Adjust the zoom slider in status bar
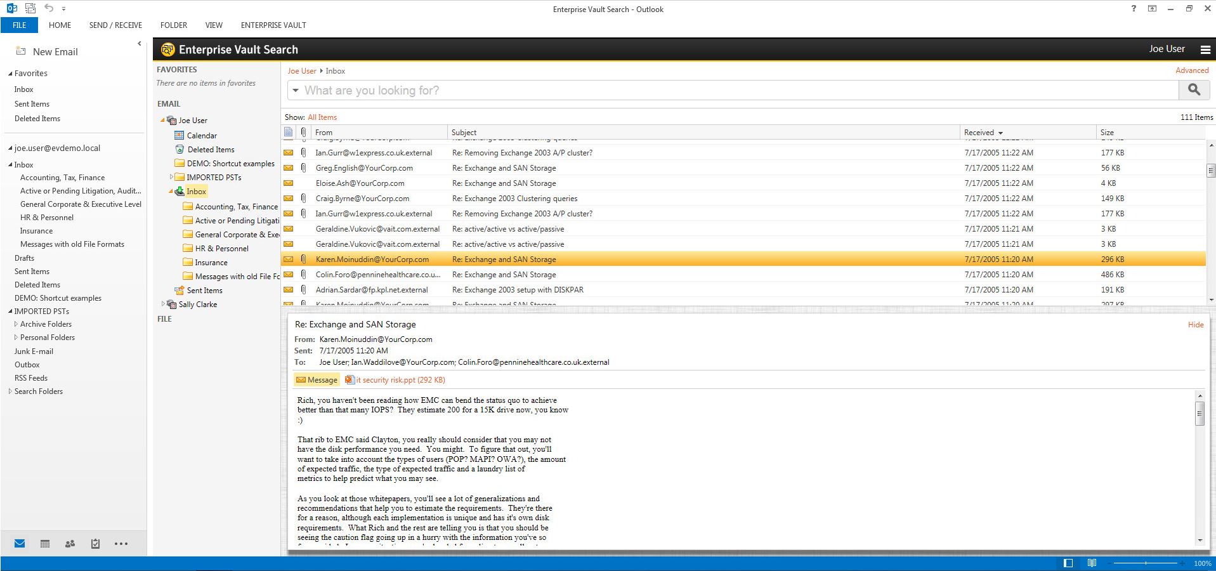 click(x=1145, y=563)
